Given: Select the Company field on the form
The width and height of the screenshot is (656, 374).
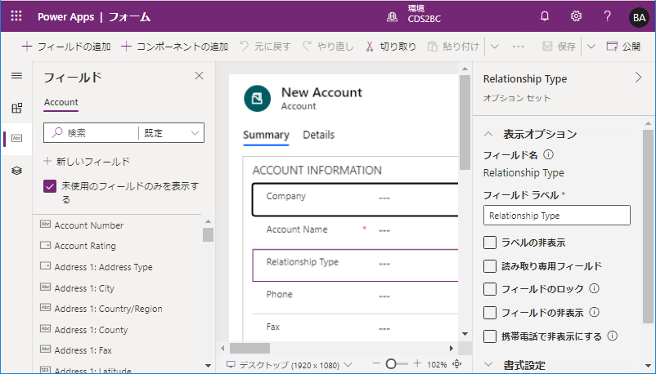Looking at the screenshot, I should (x=355, y=199).
